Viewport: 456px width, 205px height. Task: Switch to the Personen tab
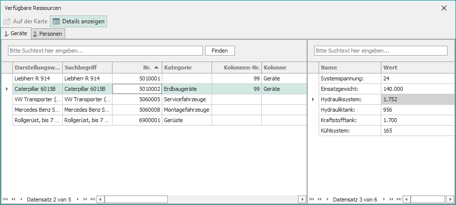[48, 34]
